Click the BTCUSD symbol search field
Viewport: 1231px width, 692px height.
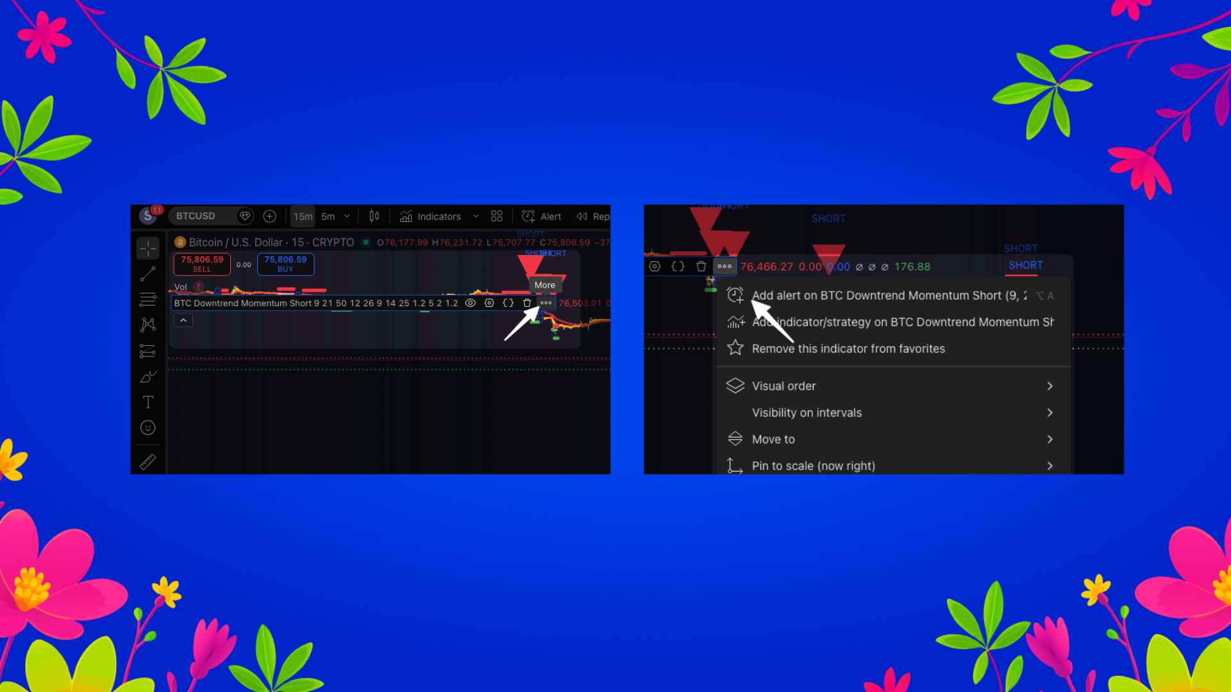click(196, 217)
